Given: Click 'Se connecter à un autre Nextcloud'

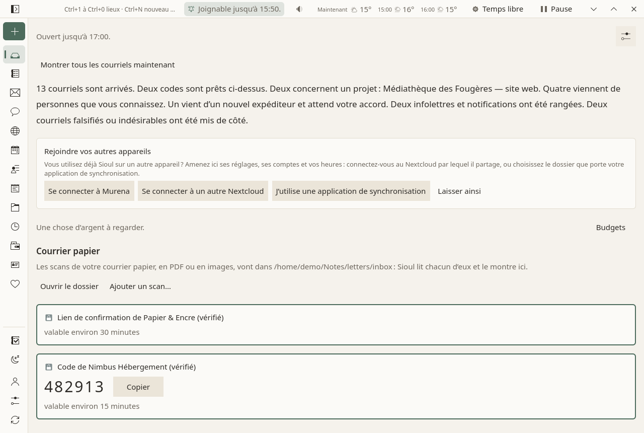Looking at the screenshot, I should (203, 191).
